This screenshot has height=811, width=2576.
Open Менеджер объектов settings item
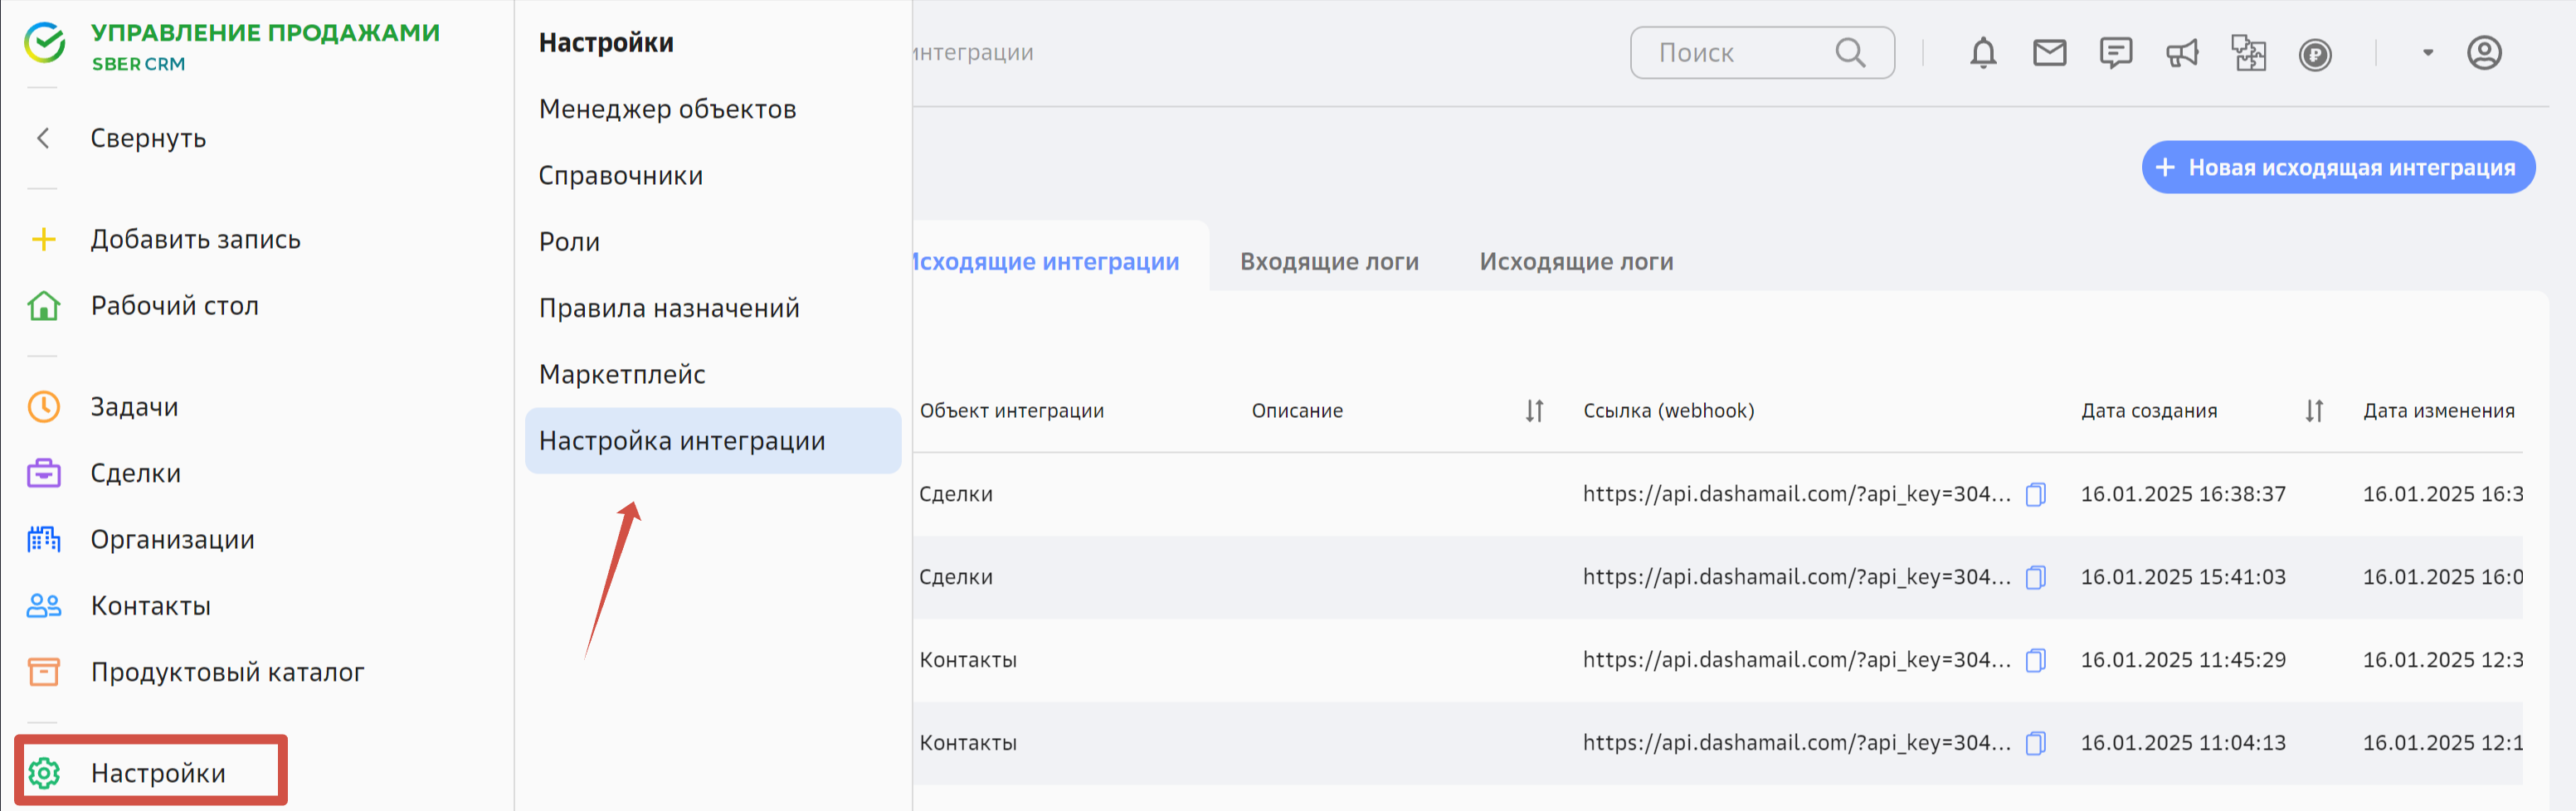coord(667,109)
